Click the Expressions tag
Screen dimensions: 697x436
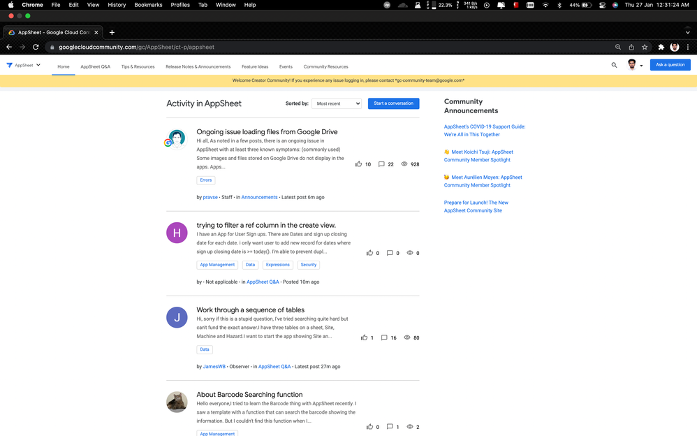pyautogui.click(x=278, y=265)
